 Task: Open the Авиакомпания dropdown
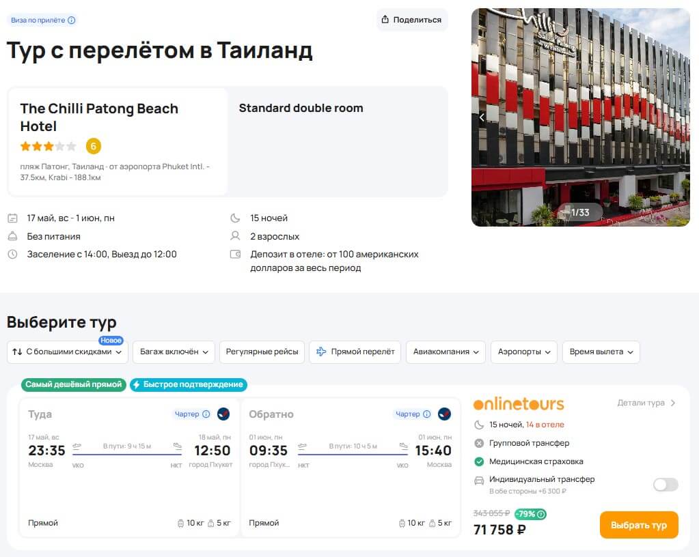click(446, 352)
